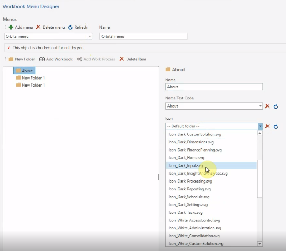Viewport: 286px width, 251px height.
Task: Collapse the Icon dropdown showing Default folder
Action: point(260,126)
